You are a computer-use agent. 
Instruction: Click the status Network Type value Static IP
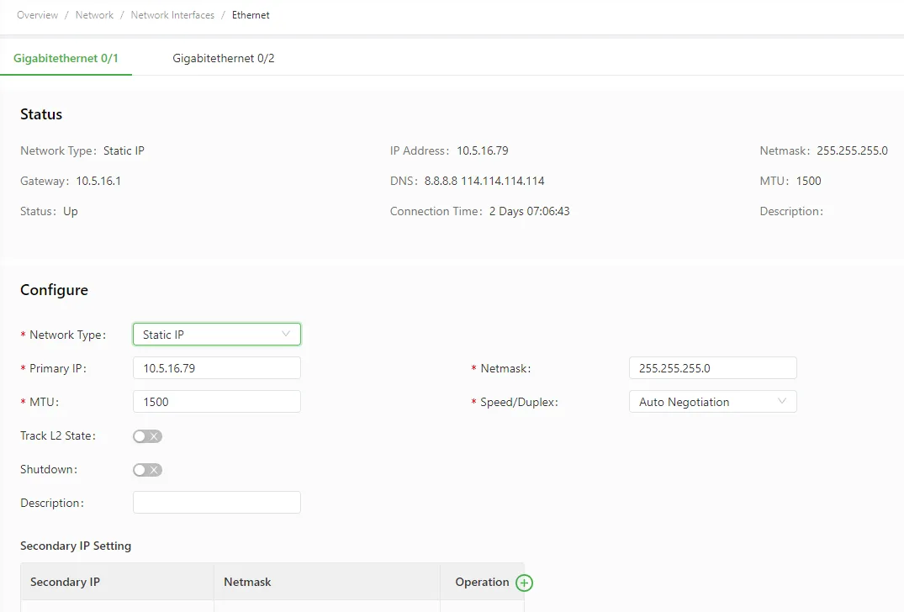(x=124, y=151)
